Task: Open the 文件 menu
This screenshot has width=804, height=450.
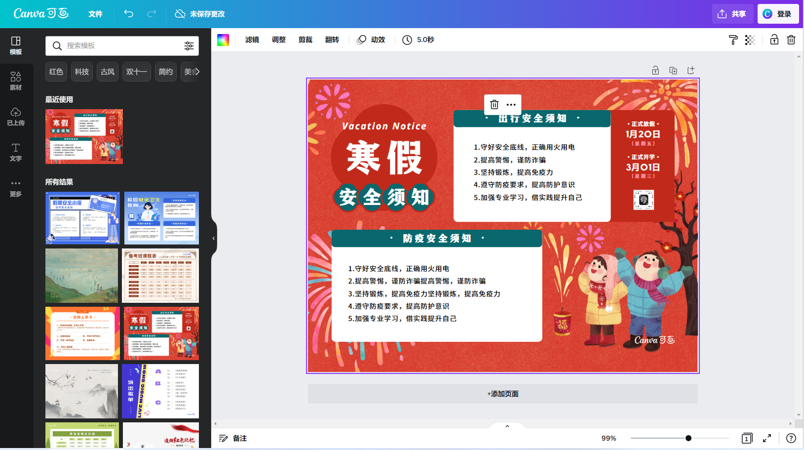Action: point(95,14)
